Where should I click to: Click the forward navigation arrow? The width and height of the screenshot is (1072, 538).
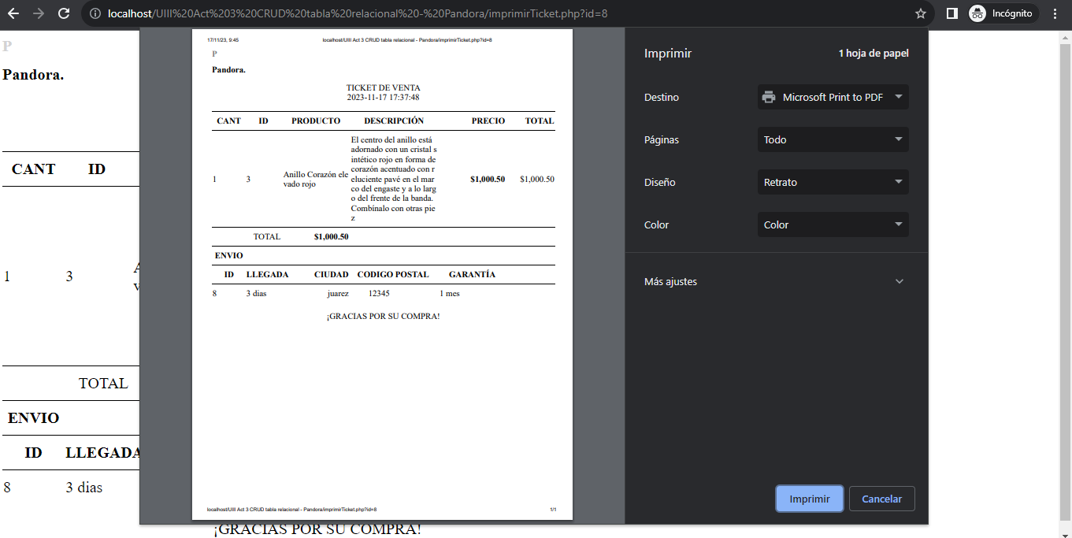point(39,13)
